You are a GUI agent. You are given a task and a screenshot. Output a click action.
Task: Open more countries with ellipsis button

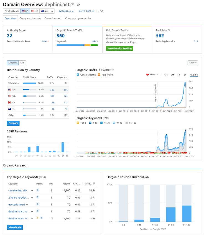pos(52,11)
